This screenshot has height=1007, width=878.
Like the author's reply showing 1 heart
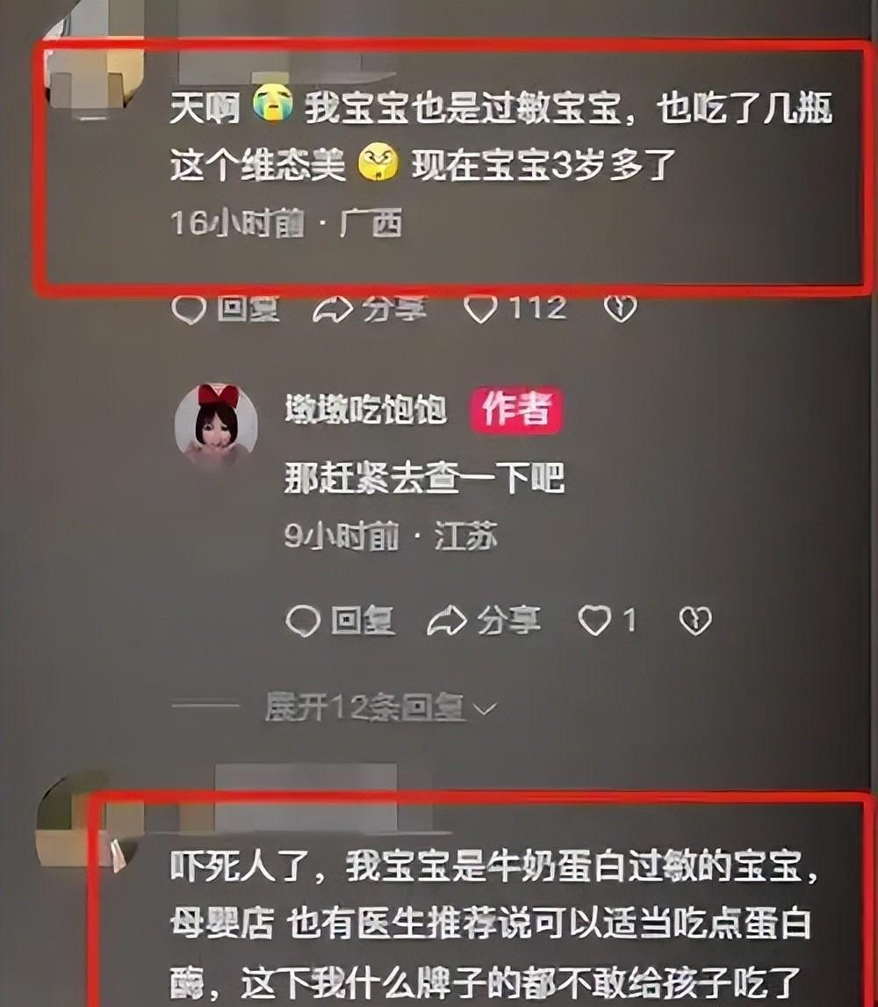[595, 621]
